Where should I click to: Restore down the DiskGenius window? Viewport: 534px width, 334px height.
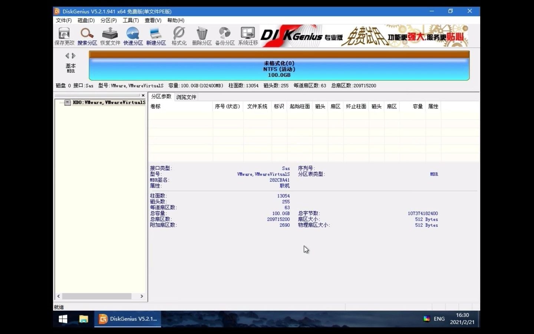coord(451,11)
